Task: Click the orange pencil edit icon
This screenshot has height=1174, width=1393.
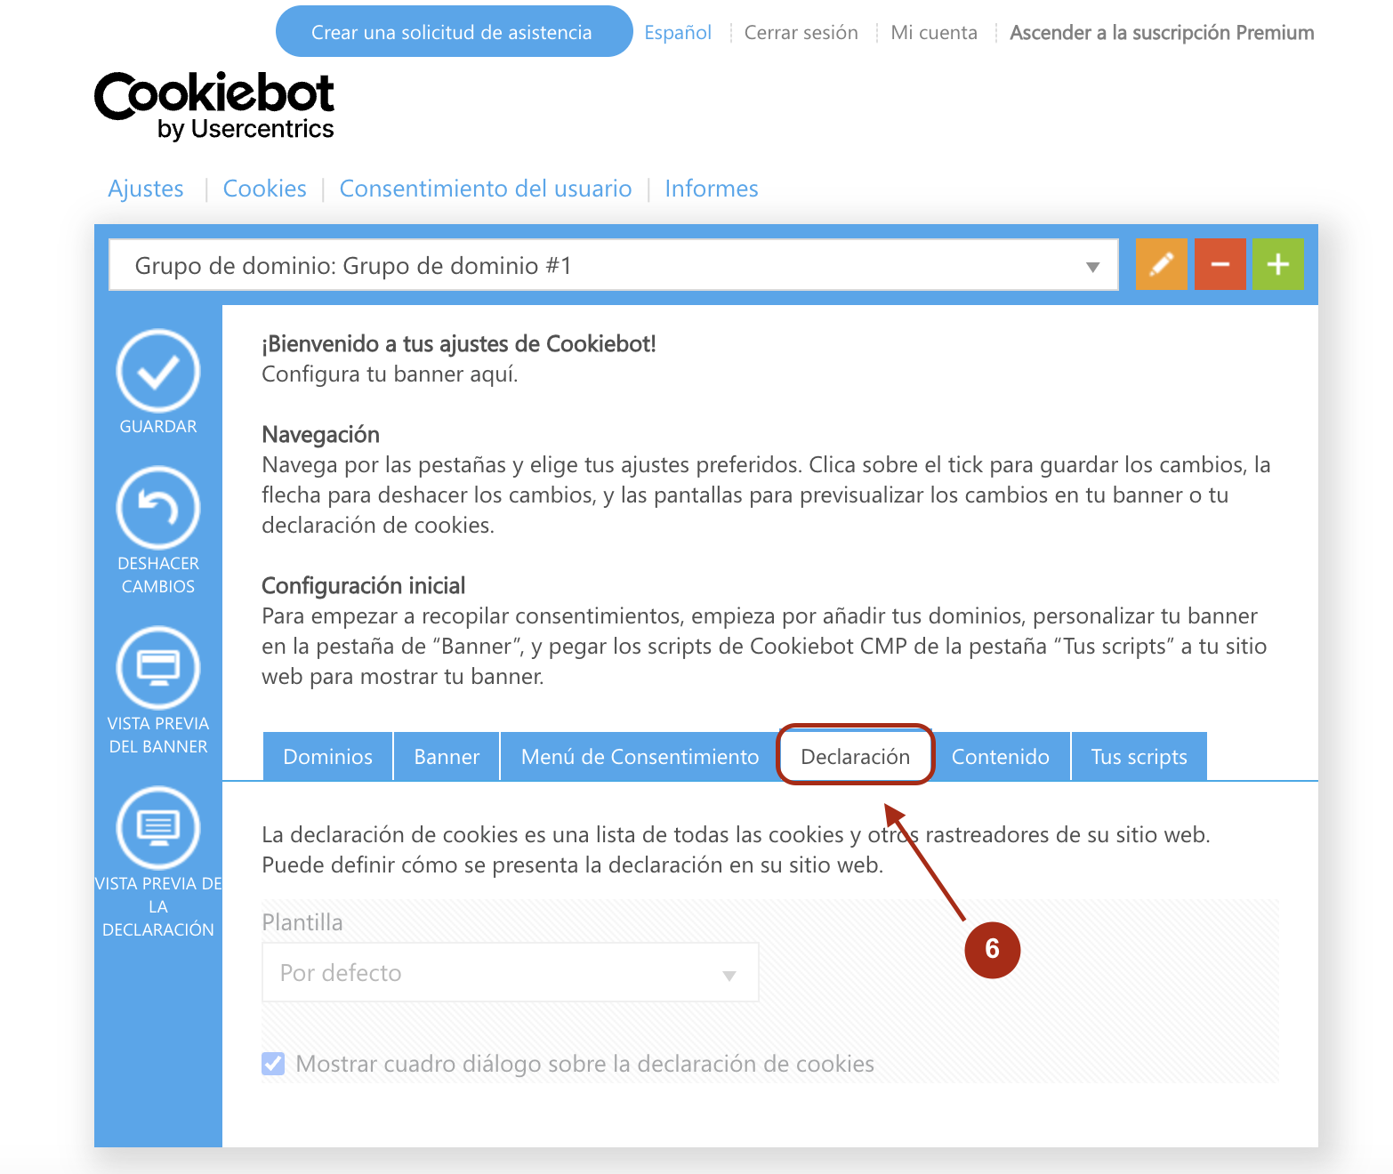Action: click(1162, 264)
